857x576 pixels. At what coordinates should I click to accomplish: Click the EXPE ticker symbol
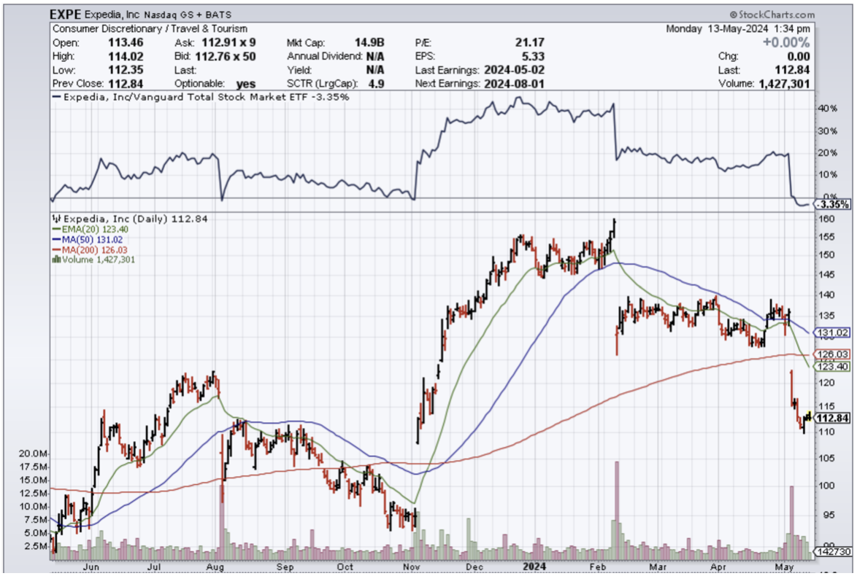66,14
